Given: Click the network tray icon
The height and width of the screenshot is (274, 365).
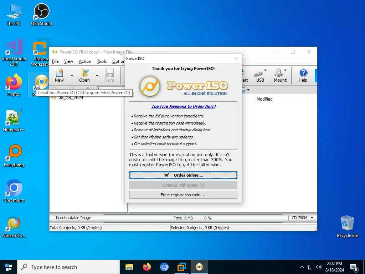Looking at the screenshot, I should point(310,267).
